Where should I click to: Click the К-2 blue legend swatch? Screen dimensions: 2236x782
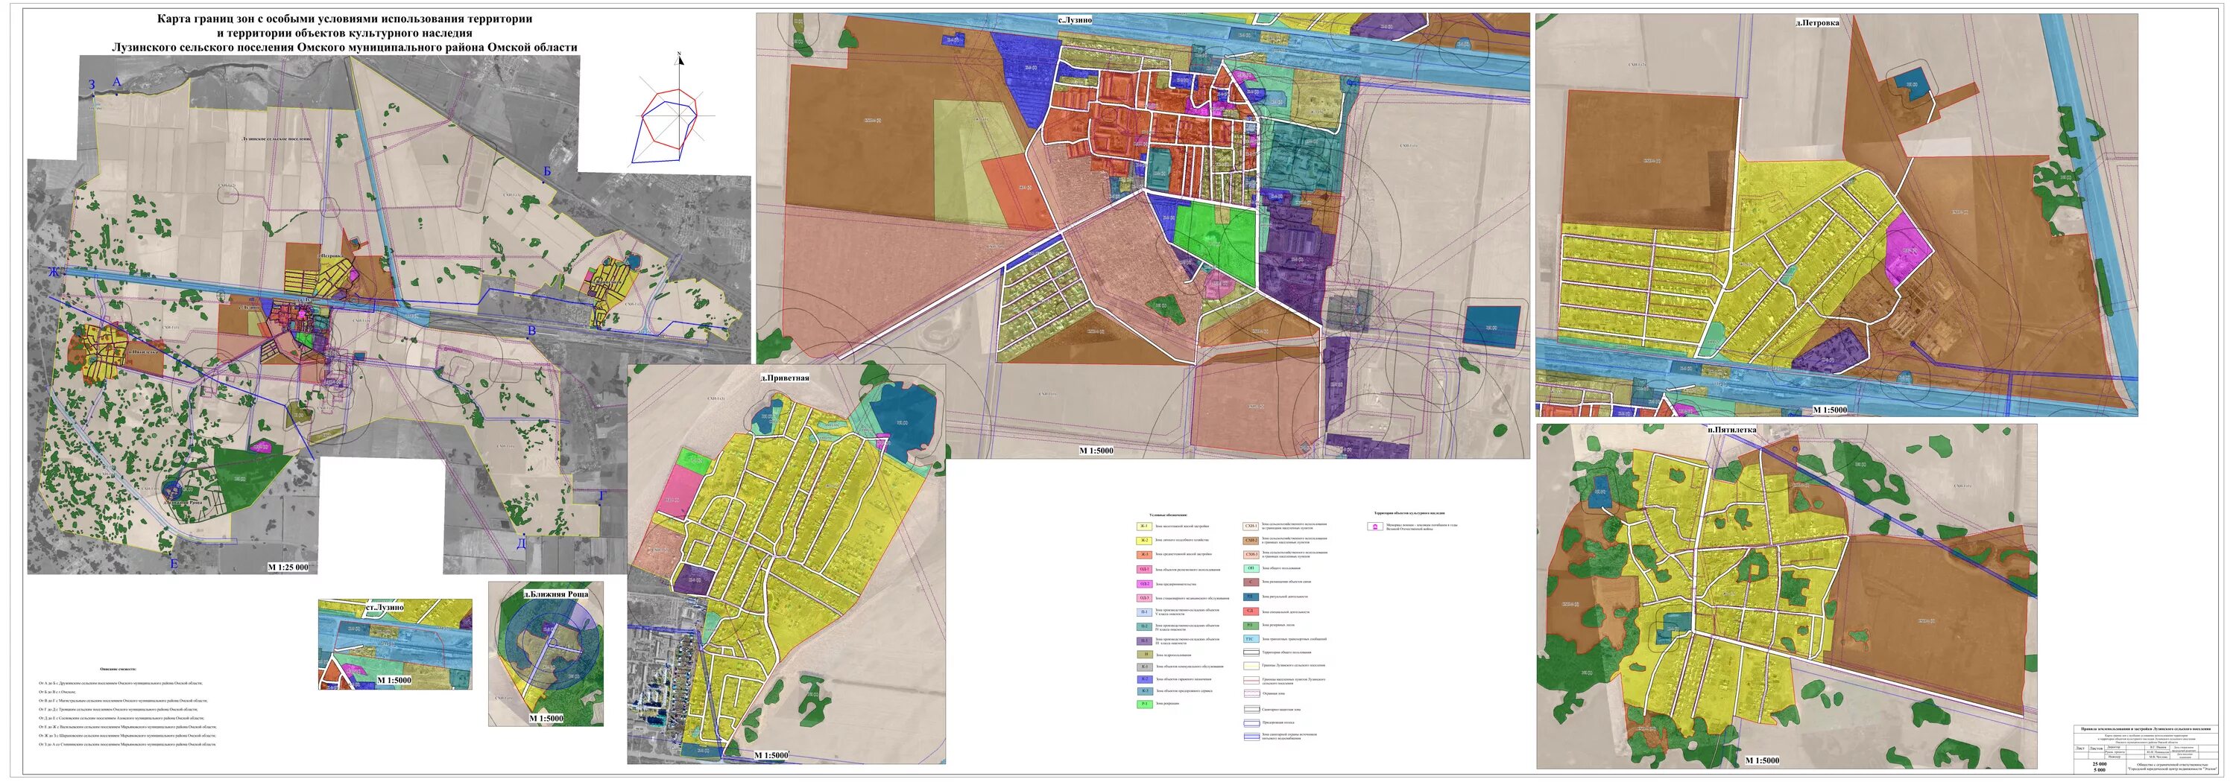click(1145, 678)
